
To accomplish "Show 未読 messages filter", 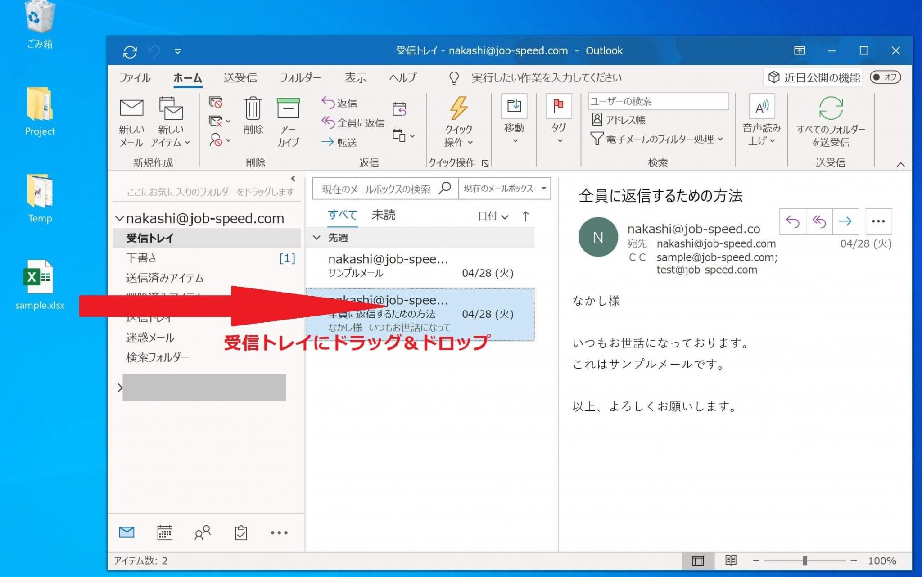I will click(384, 215).
